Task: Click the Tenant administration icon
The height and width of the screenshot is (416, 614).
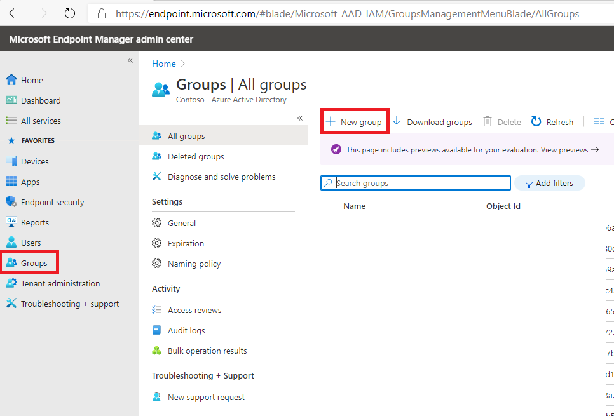Action: point(11,283)
